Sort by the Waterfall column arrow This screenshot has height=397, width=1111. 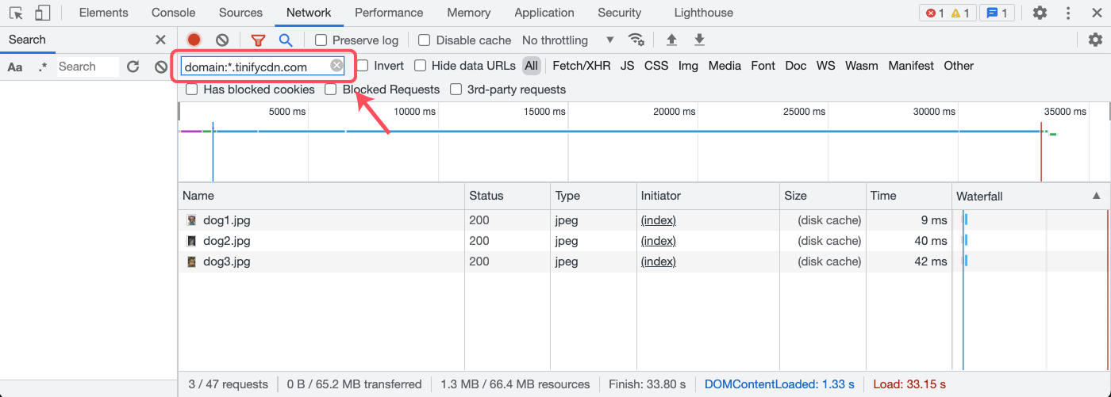click(1097, 195)
